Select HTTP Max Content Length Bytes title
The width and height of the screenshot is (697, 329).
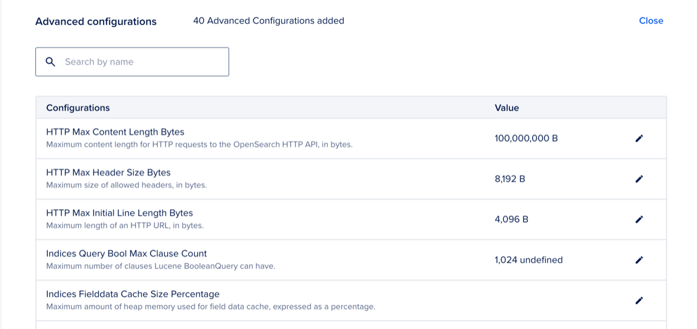pyautogui.click(x=115, y=132)
